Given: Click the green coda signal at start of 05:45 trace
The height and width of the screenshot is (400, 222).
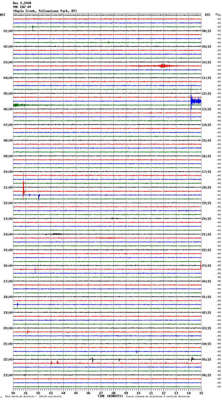Looking at the screenshot, I should [19, 105].
